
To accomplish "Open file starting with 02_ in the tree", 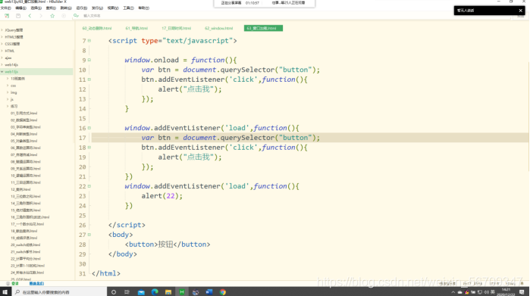I will pyautogui.click(x=24, y=120).
